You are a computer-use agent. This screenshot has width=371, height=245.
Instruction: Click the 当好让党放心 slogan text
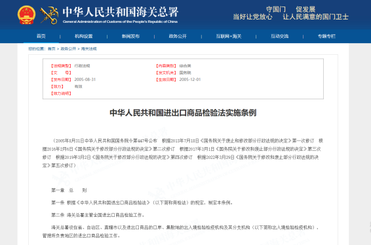pyautogui.click(x=252, y=17)
